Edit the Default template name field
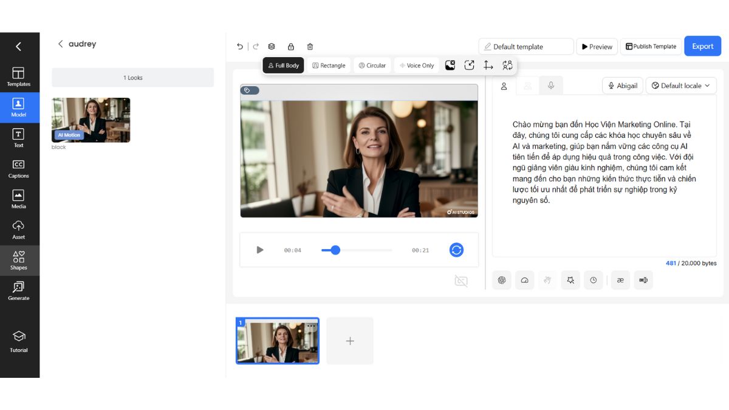This screenshot has height=410, width=729. [x=526, y=46]
